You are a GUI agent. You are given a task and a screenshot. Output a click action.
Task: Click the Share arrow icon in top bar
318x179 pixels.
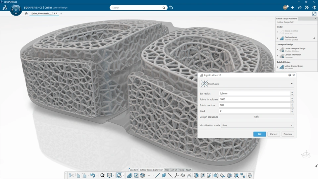click(299, 8)
